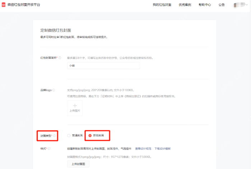Click the 上传封面图 button
The image size is (251, 169).
tap(78, 164)
